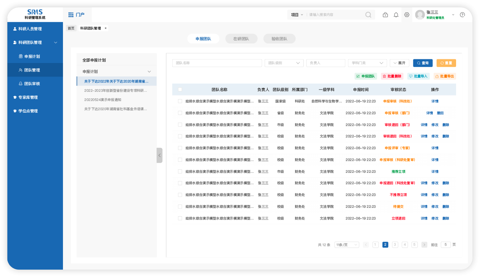Check the row with status 推荐立项
Image resolution: width=480 pixels, height=277 pixels.
[180, 171]
